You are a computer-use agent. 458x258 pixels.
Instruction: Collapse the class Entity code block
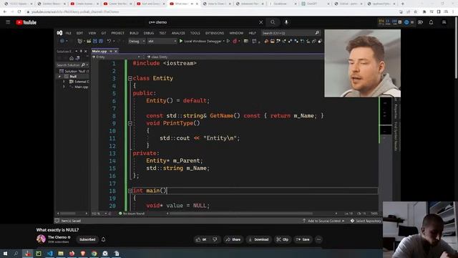point(130,78)
